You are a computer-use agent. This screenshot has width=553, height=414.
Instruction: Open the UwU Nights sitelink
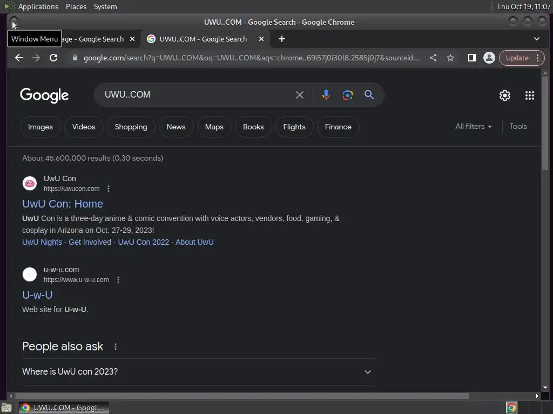click(x=42, y=242)
